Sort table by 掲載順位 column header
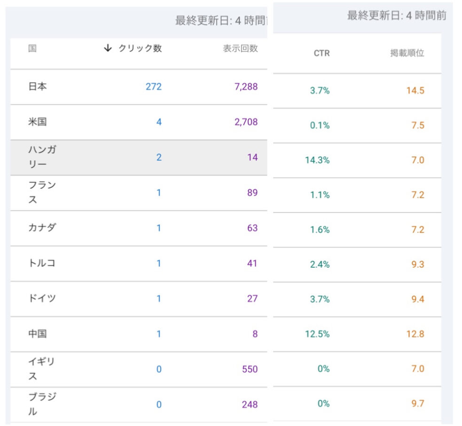 pos(407,53)
